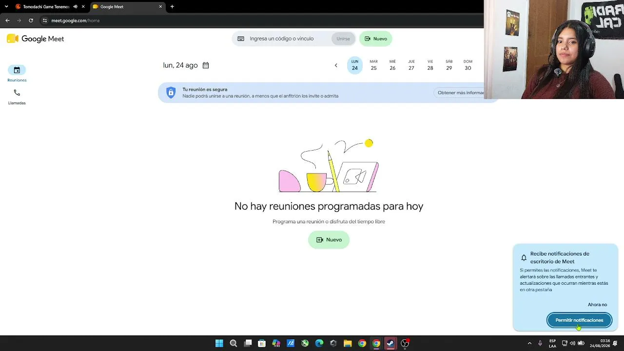Click the shield icon in security banner

pos(171,93)
